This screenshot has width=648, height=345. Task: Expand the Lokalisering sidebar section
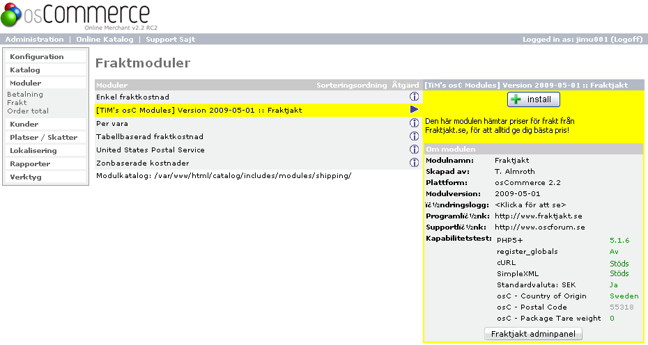coord(45,150)
